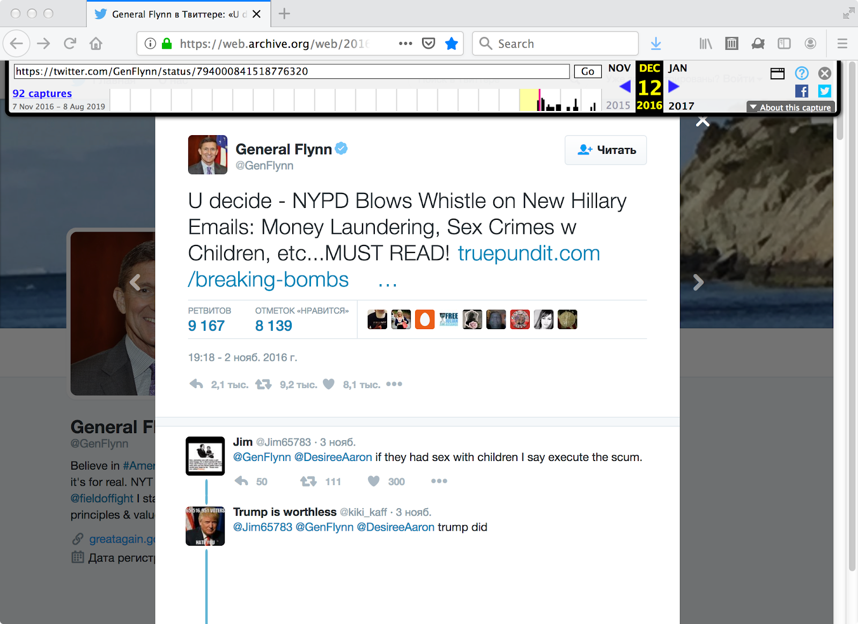Close the tweet overlay with X

click(702, 121)
